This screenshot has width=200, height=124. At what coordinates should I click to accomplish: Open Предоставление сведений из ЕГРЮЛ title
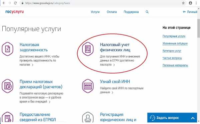[x=38, y=117]
